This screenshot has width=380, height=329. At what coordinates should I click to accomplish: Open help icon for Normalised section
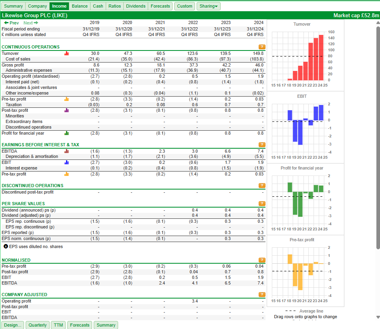click(x=262, y=260)
